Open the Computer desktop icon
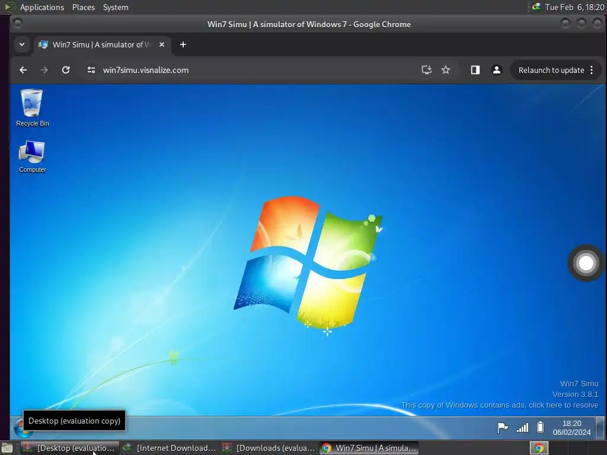Viewport: 607px width, 455px height. click(32, 156)
